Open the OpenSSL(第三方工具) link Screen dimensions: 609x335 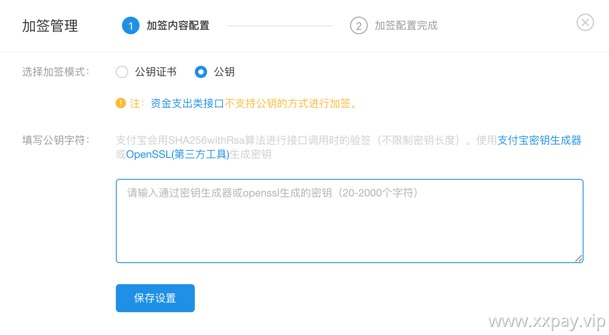pos(178,154)
